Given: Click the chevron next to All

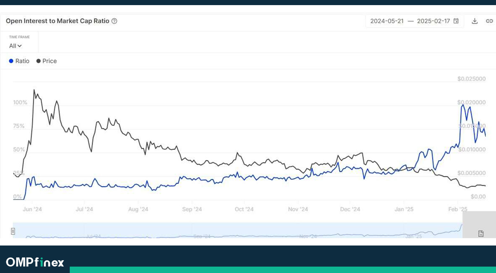Looking at the screenshot, I should click(20, 46).
